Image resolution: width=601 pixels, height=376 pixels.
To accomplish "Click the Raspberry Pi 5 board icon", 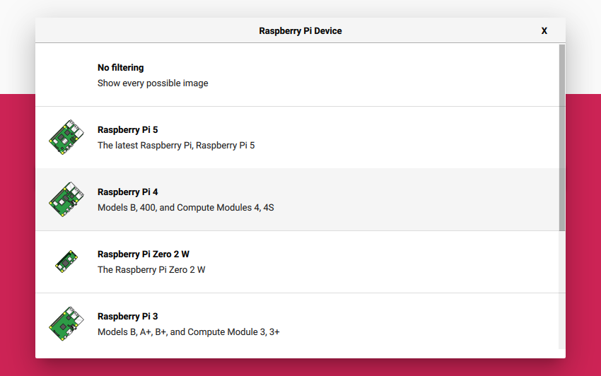I will [x=66, y=137].
